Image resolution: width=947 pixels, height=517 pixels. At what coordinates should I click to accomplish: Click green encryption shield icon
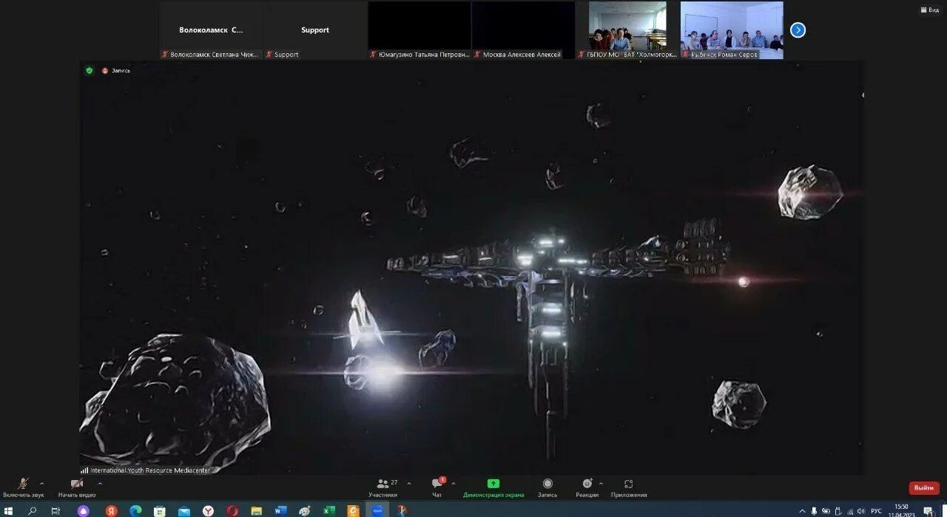pyautogui.click(x=90, y=70)
